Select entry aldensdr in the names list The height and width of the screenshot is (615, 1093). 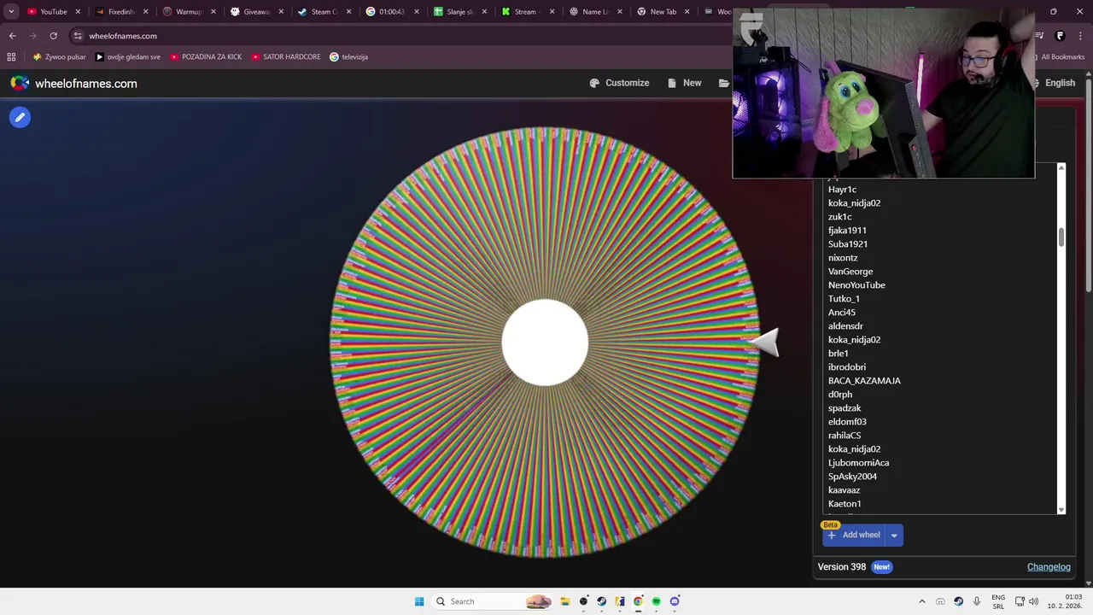click(x=845, y=326)
